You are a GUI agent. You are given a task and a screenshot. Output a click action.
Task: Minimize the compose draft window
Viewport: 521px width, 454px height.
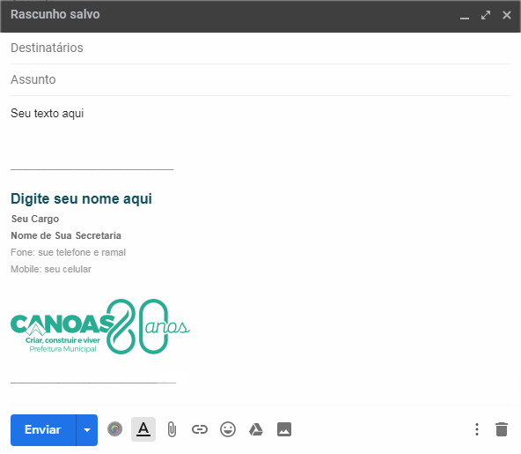click(465, 16)
